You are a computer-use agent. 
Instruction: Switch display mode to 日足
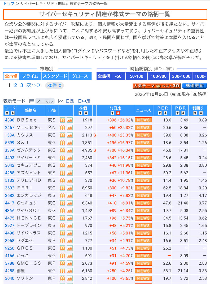pos(70,101)
